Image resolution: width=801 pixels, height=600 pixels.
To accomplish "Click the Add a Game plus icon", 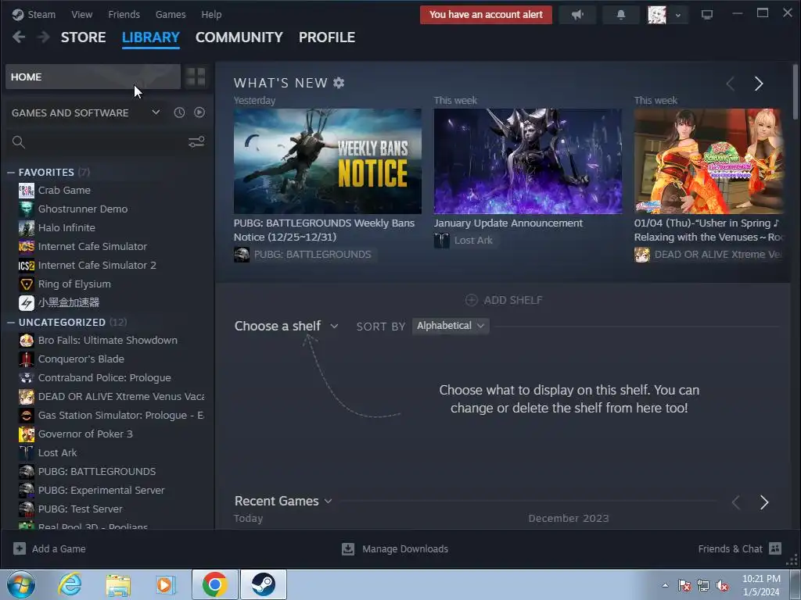I will (x=20, y=548).
